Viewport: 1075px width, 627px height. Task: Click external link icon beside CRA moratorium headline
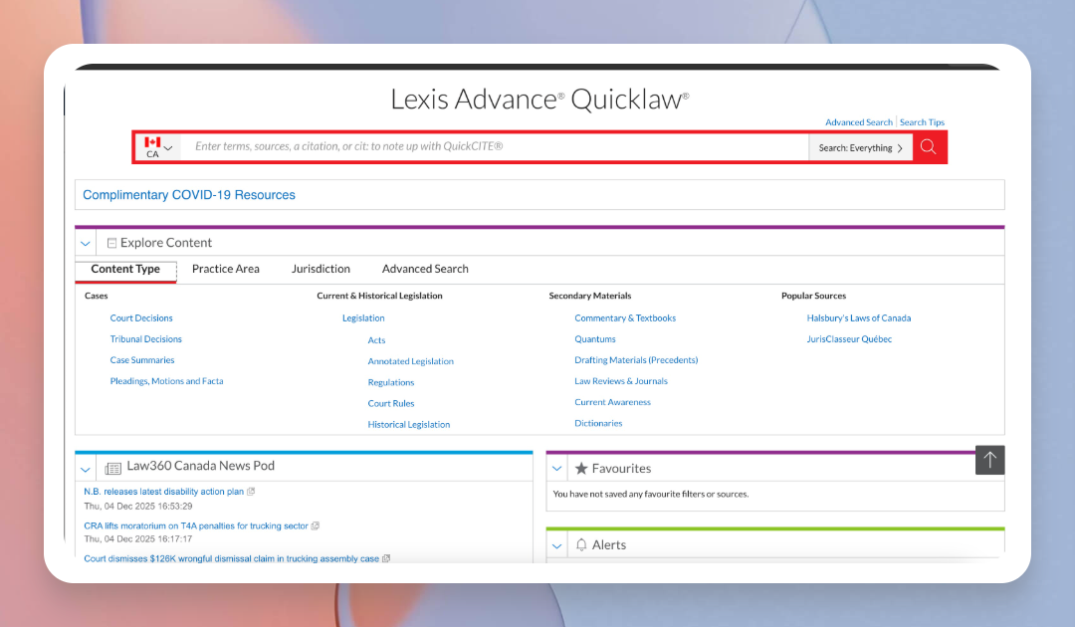coord(316,526)
